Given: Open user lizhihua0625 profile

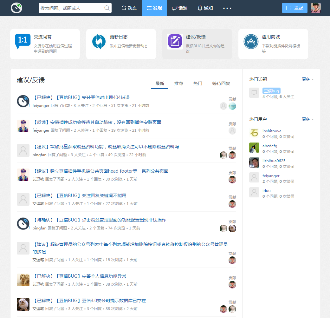Looking at the screenshot, I should [x=274, y=161].
